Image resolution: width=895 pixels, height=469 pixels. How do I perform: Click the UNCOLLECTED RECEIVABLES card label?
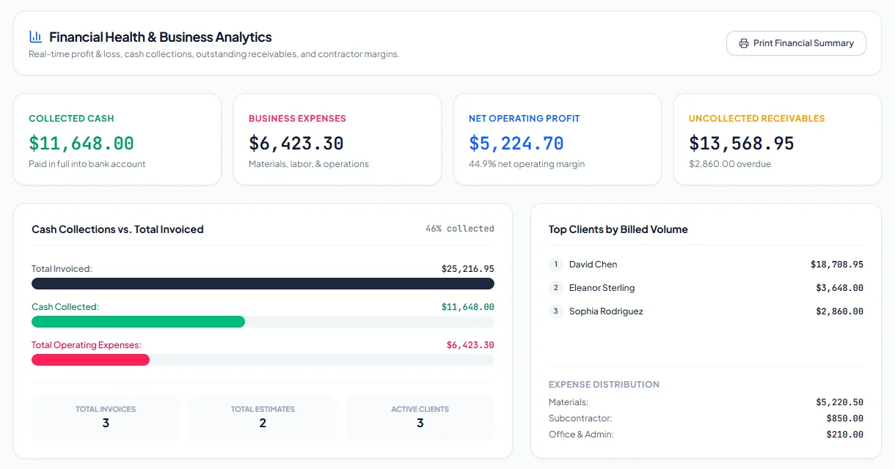(x=757, y=118)
